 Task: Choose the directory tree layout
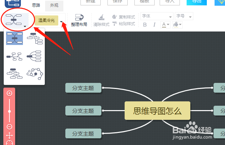[35, 38]
